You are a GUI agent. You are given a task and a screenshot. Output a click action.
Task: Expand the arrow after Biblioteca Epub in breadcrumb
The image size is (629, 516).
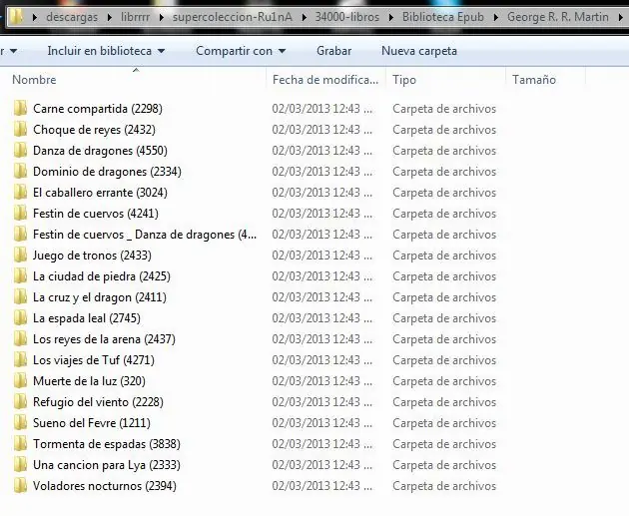496,17
